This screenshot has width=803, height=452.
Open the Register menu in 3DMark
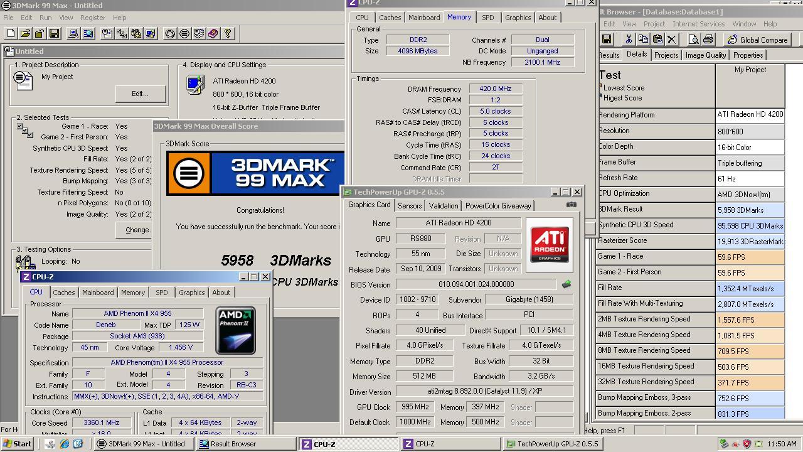[x=93, y=18]
